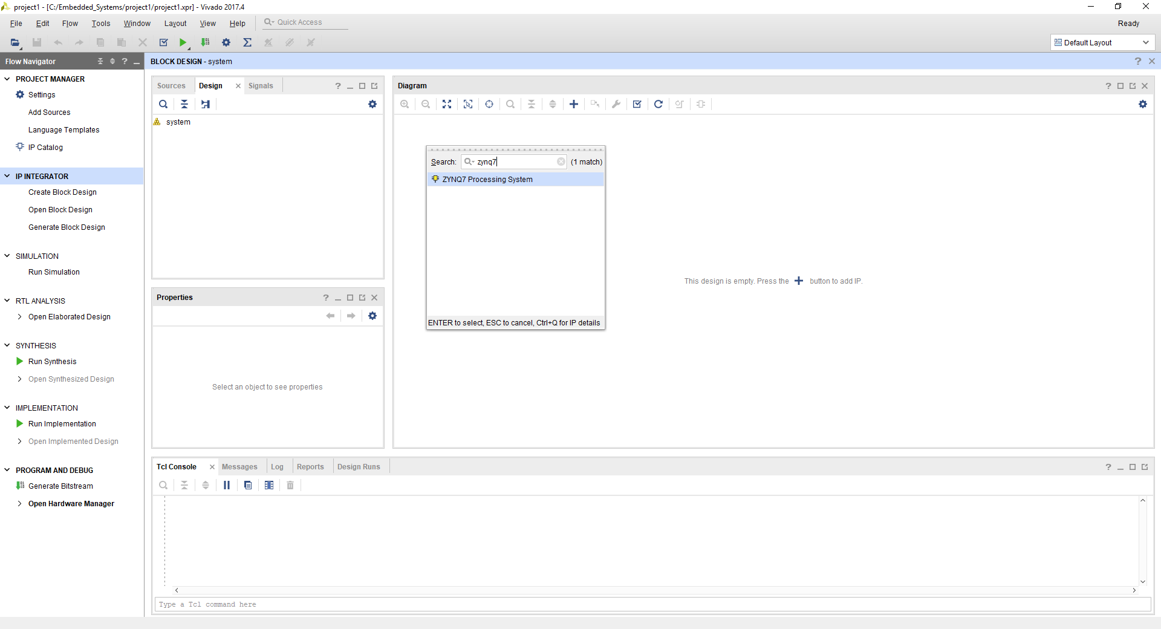Zoom in on the Diagram
The image size is (1161, 629).
pos(405,104)
